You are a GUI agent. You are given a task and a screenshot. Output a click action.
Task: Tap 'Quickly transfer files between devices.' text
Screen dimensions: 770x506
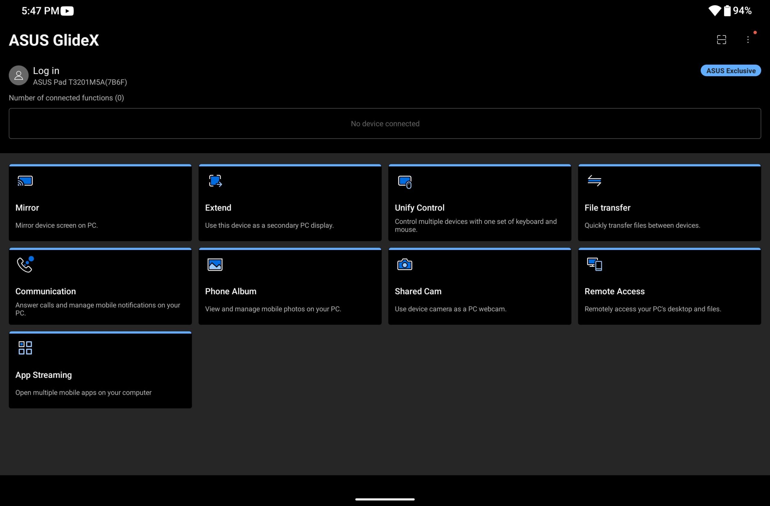click(x=642, y=225)
